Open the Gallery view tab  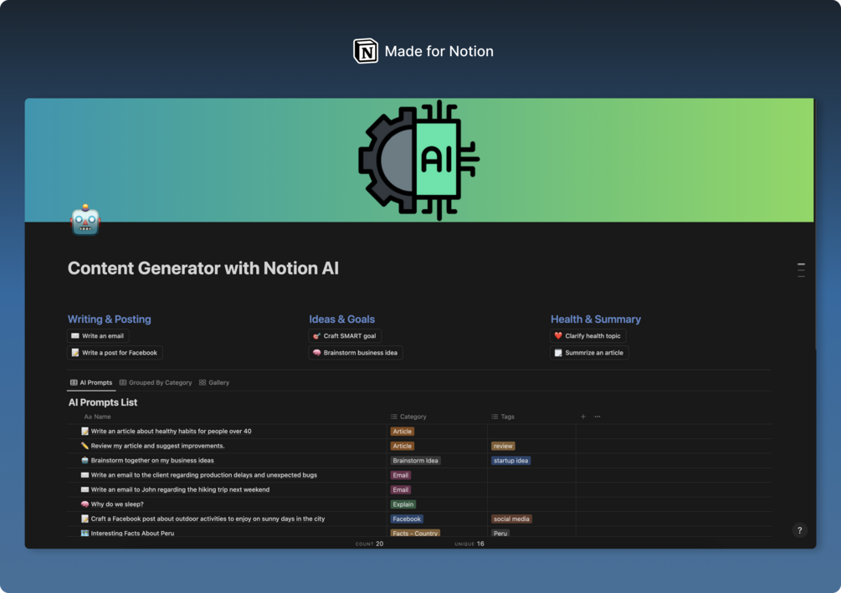[214, 383]
